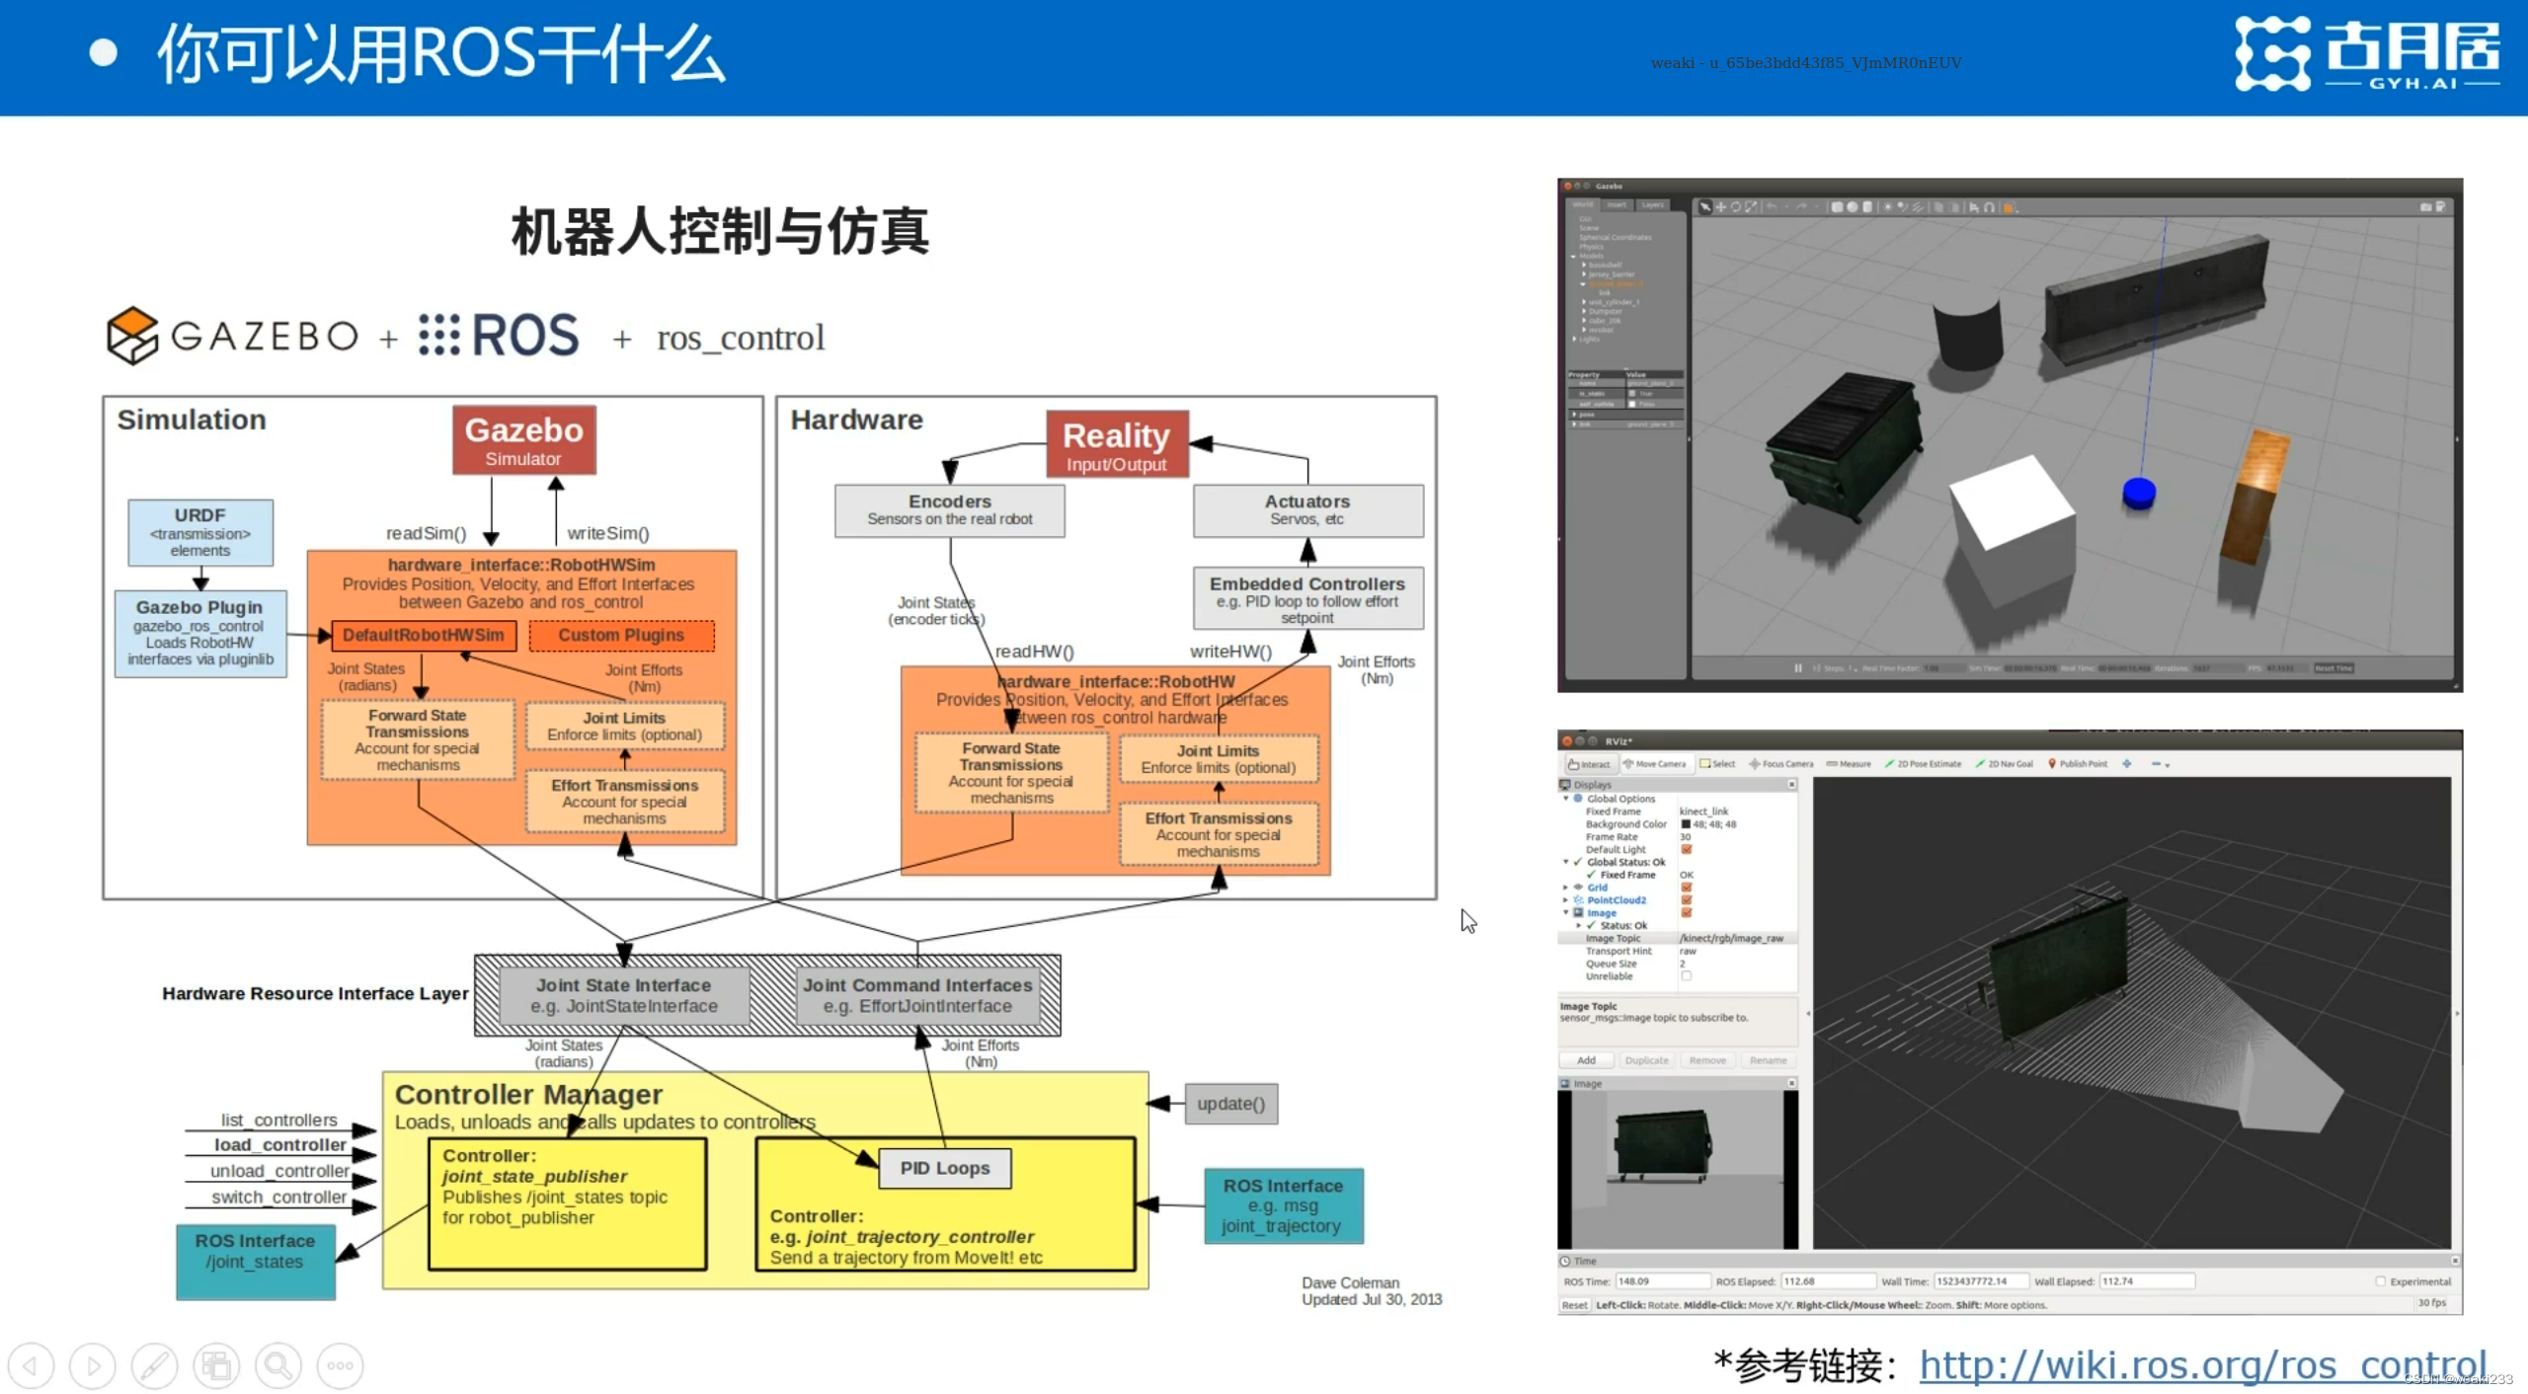Click the Rename button in RViz Displays
2528x1394 pixels.
(1768, 1060)
